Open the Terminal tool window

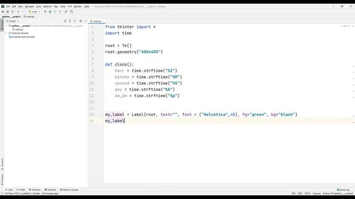(50, 190)
